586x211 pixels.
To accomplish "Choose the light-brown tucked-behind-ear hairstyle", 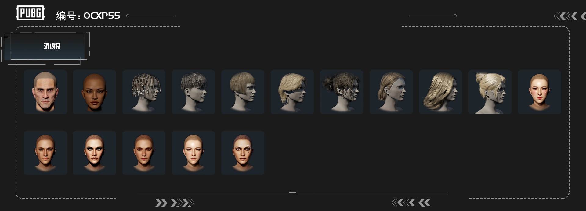I will click(391, 92).
